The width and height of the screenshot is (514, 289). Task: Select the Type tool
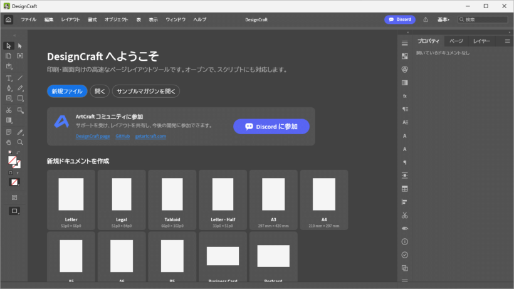[9, 78]
